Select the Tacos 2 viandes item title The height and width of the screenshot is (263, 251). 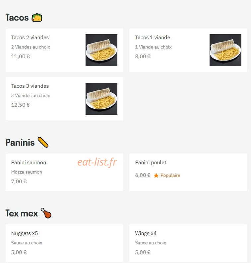[30, 37]
